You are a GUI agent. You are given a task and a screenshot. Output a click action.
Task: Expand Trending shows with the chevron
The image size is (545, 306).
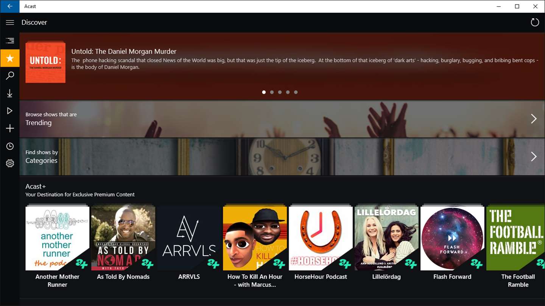coord(534,119)
